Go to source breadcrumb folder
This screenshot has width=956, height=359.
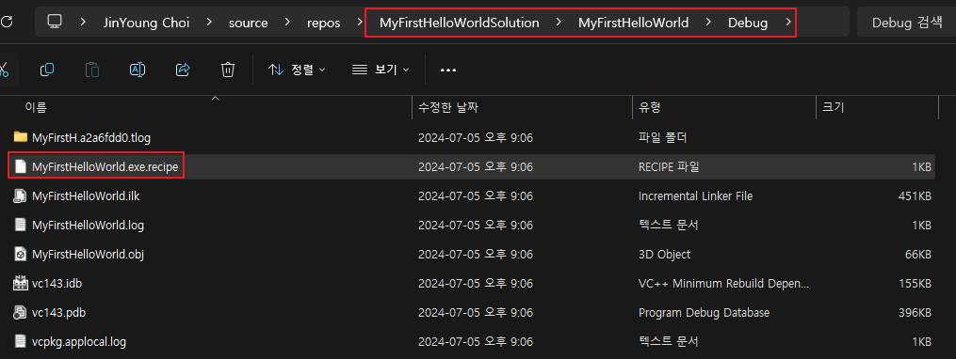tap(248, 23)
